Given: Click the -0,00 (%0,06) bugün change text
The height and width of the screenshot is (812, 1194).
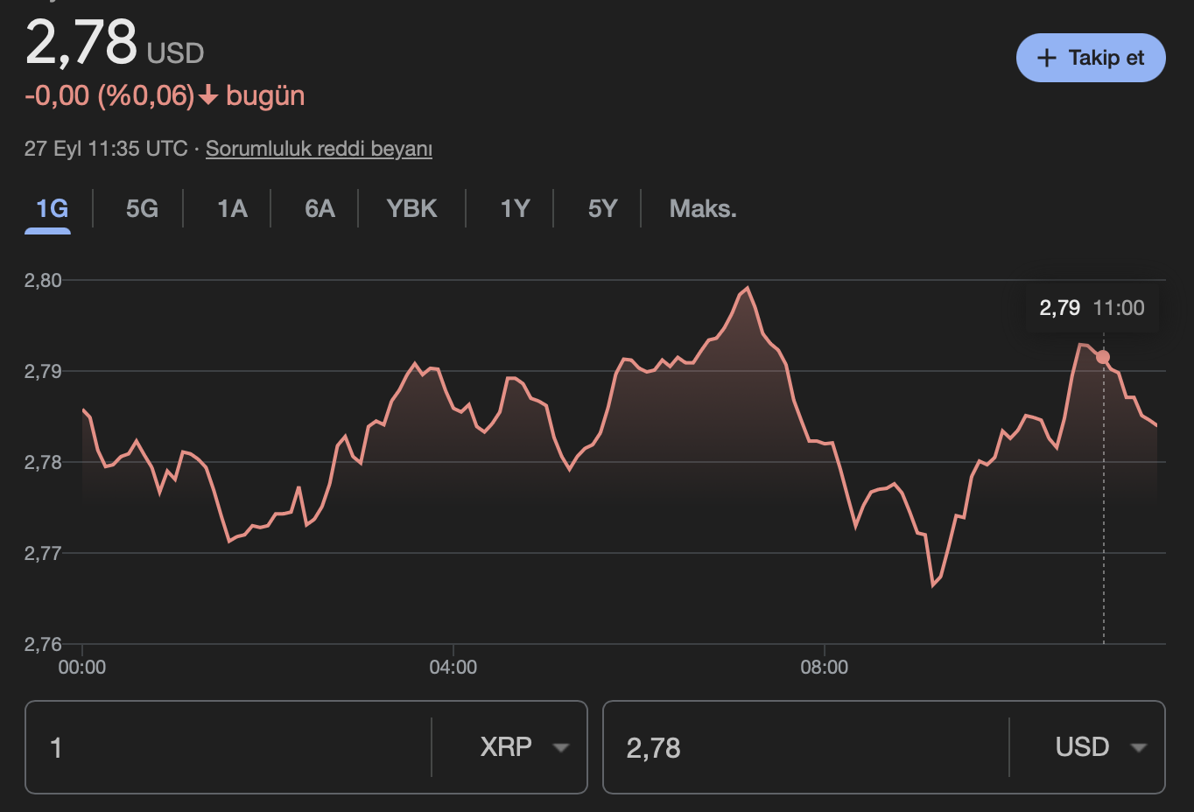Looking at the screenshot, I should pyautogui.click(x=165, y=95).
